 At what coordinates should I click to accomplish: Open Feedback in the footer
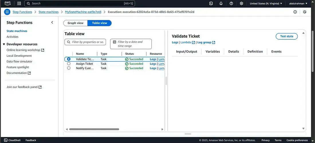click(31, 140)
